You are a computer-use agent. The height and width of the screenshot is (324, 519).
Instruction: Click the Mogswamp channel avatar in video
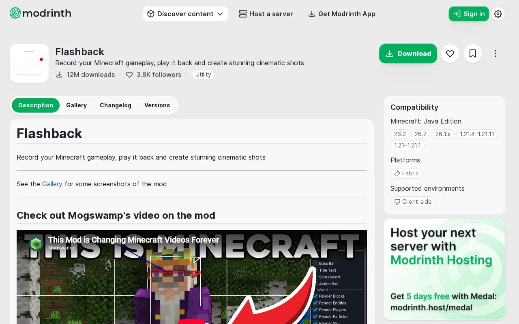click(36, 243)
